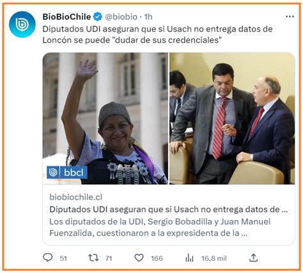Open the photo of deputies in suits
Viewport: 303px width, 273px height.
pos(232,118)
